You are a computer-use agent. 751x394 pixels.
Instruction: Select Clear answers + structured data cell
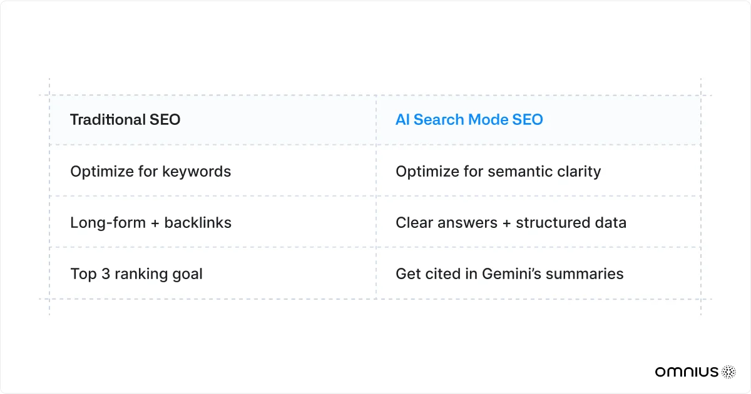(510, 222)
